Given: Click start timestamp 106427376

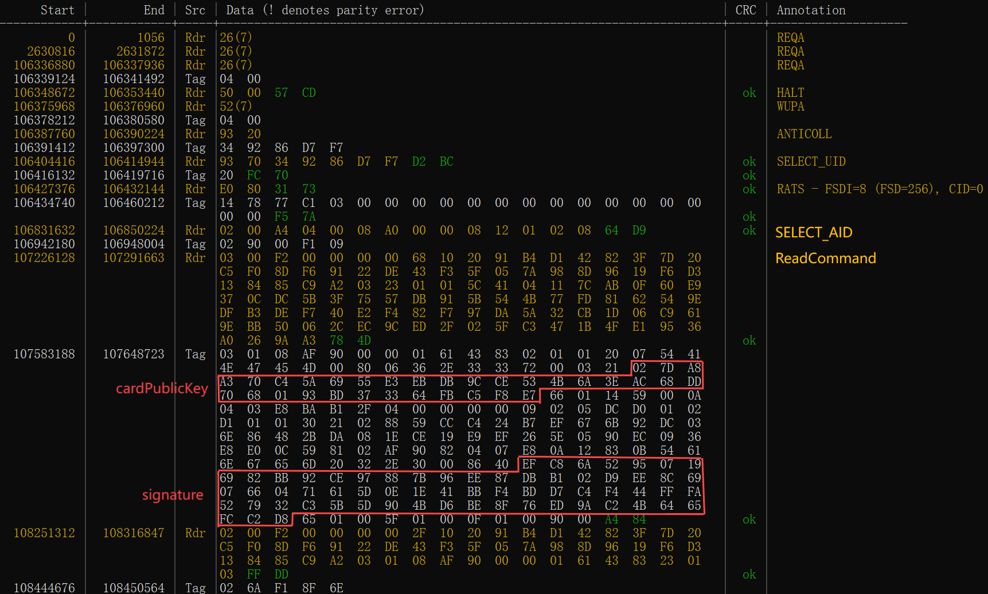Looking at the screenshot, I should [44, 189].
